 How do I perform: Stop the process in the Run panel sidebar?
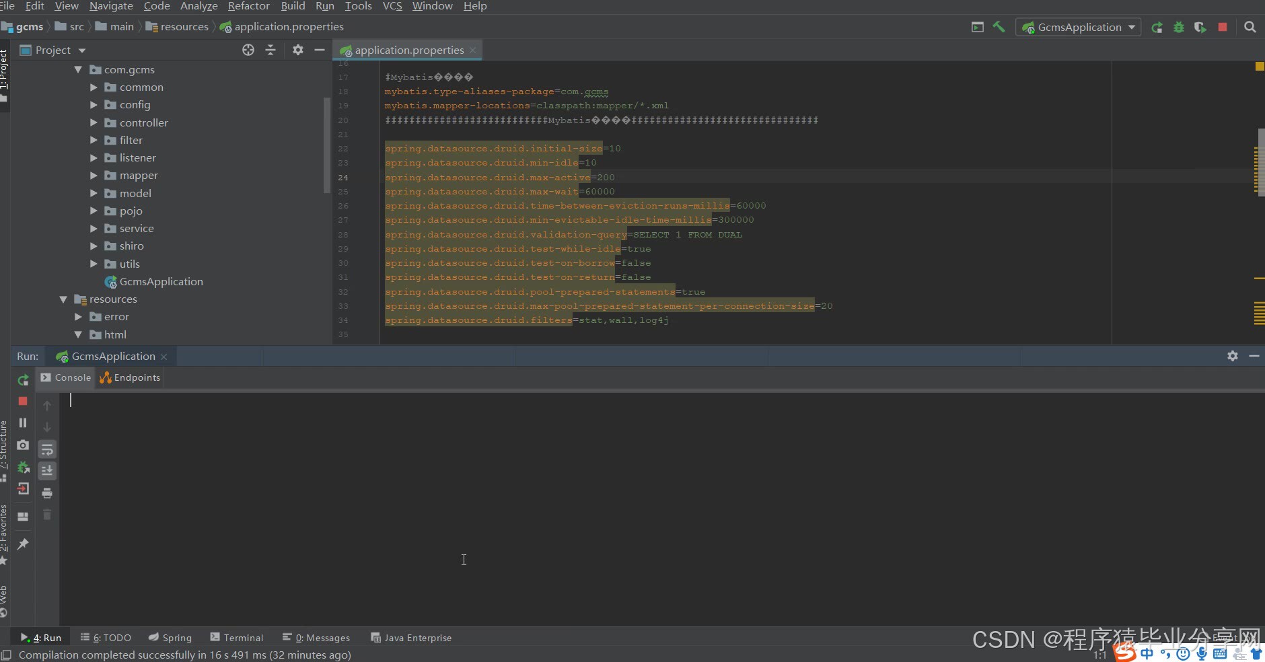23,401
